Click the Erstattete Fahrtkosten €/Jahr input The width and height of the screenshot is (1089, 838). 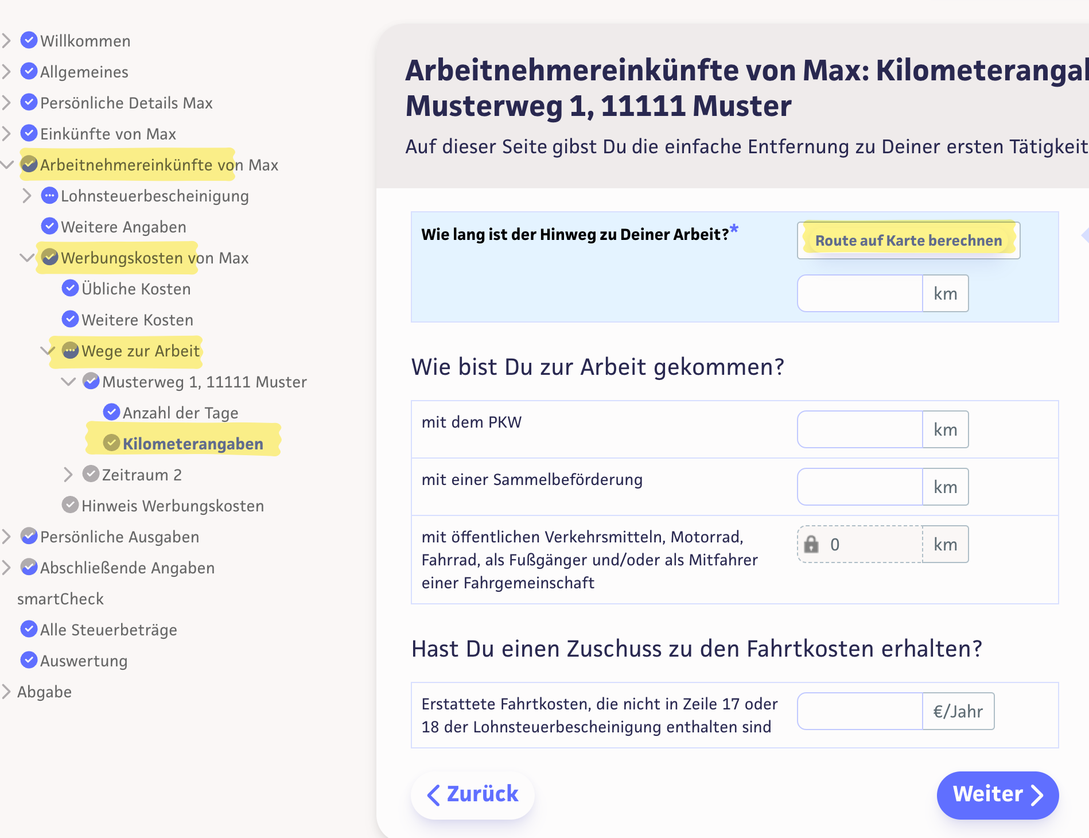859,711
